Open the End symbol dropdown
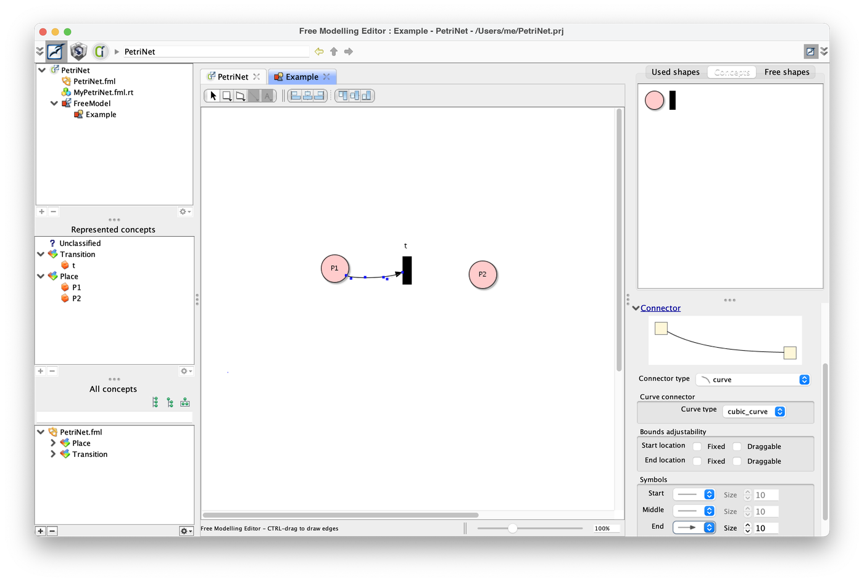The width and height of the screenshot is (864, 582). (x=694, y=528)
